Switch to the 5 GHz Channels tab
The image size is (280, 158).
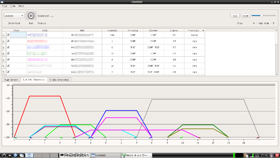pos(59,80)
